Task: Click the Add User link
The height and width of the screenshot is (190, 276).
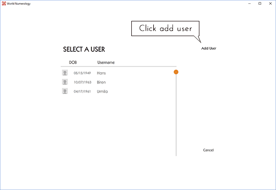Action: click(208, 48)
